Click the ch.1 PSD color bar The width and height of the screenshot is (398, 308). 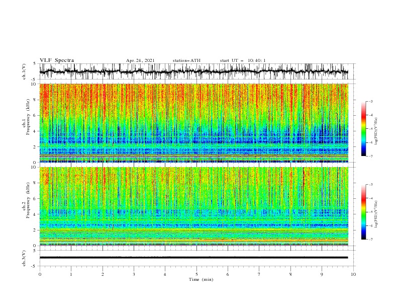(x=363, y=129)
